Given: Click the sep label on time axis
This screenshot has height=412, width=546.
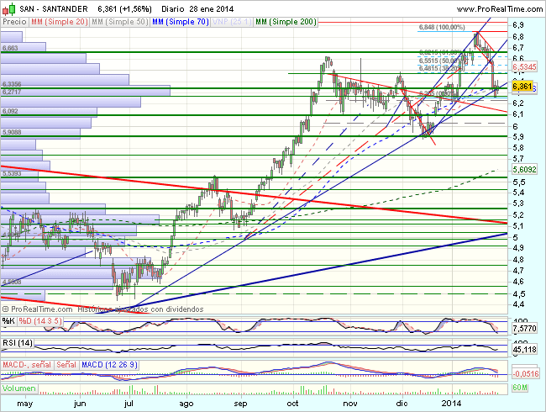Looking at the screenshot, I should (x=240, y=404).
